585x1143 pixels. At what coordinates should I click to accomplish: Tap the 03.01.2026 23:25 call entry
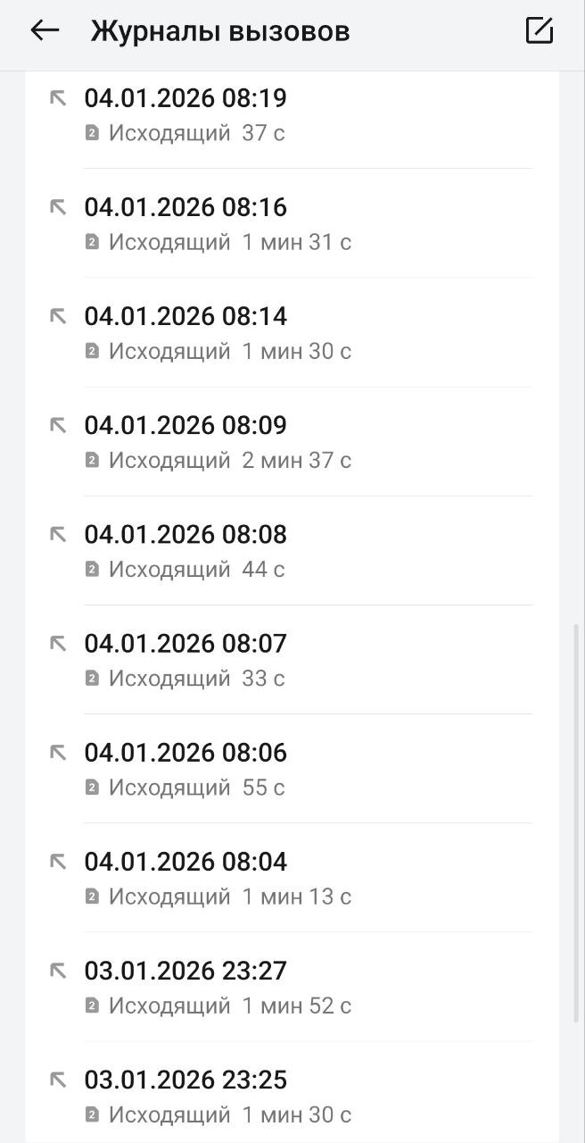[x=294, y=1096]
